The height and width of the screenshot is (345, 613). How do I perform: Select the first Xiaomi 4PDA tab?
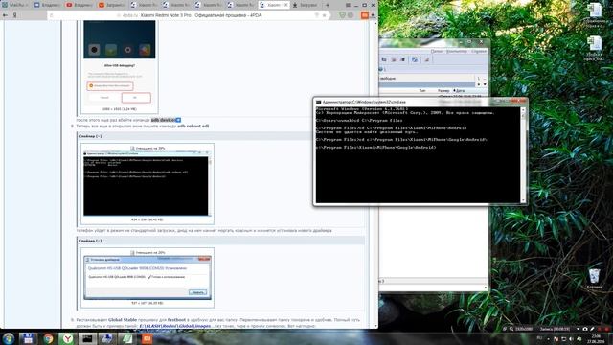(x=143, y=5)
